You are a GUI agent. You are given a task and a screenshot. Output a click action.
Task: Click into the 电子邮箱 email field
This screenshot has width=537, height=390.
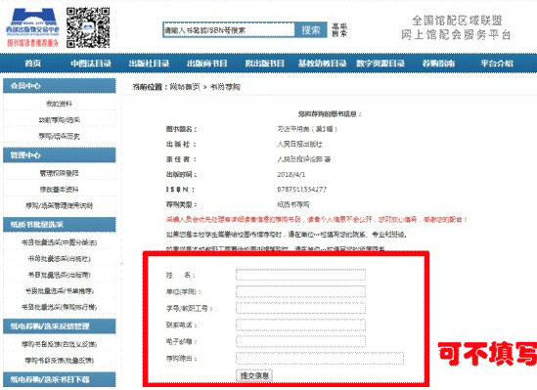point(300,342)
